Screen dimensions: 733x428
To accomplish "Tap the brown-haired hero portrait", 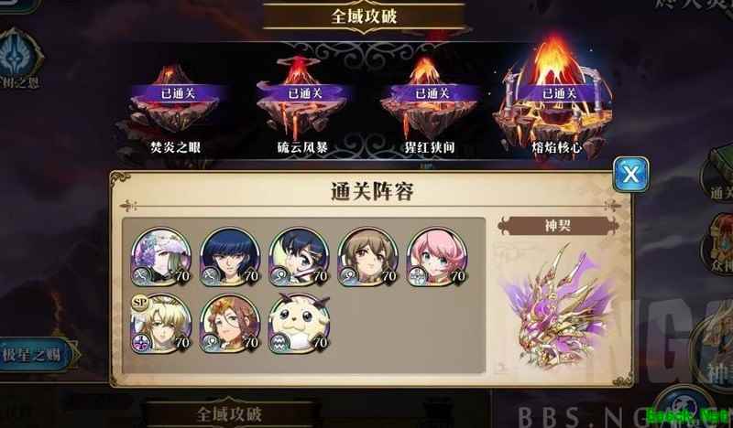I will click(368, 257).
